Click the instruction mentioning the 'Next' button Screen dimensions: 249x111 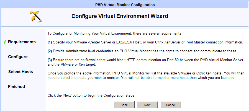coord(91,95)
